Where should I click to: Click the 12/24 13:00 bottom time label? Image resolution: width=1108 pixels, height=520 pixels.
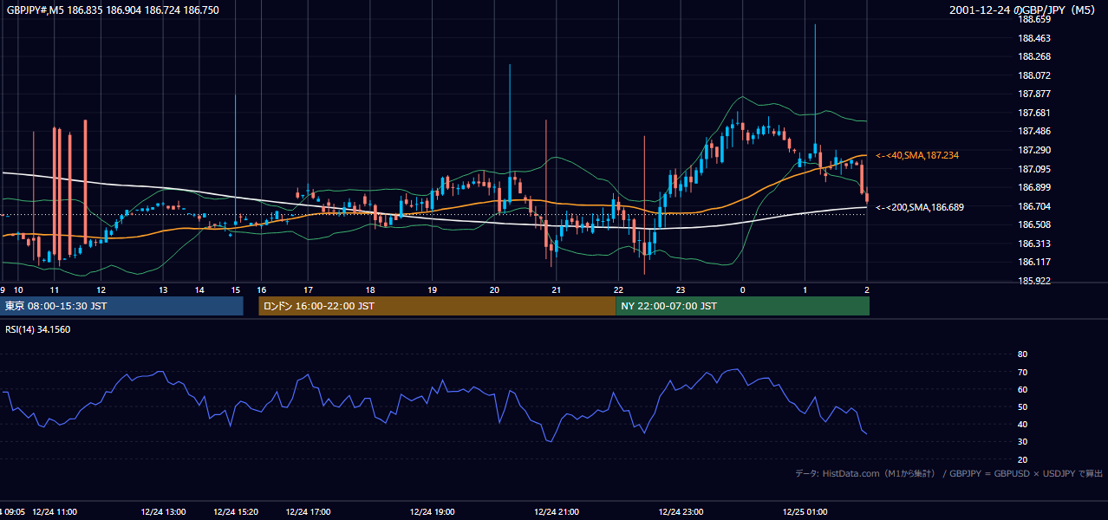(x=164, y=512)
